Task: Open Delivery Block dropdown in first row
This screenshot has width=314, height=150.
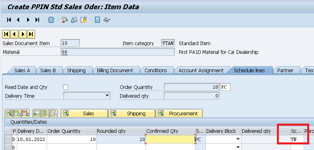Action: point(238,139)
